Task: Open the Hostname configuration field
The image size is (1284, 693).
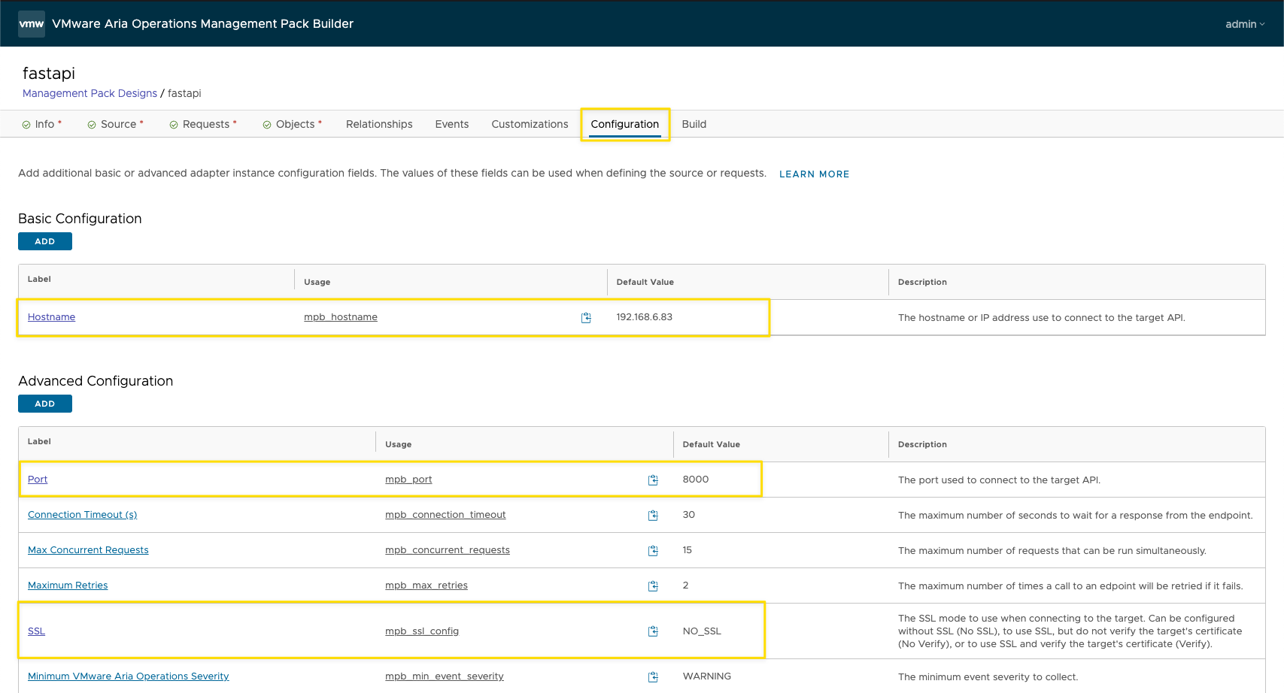Action: (x=51, y=317)
